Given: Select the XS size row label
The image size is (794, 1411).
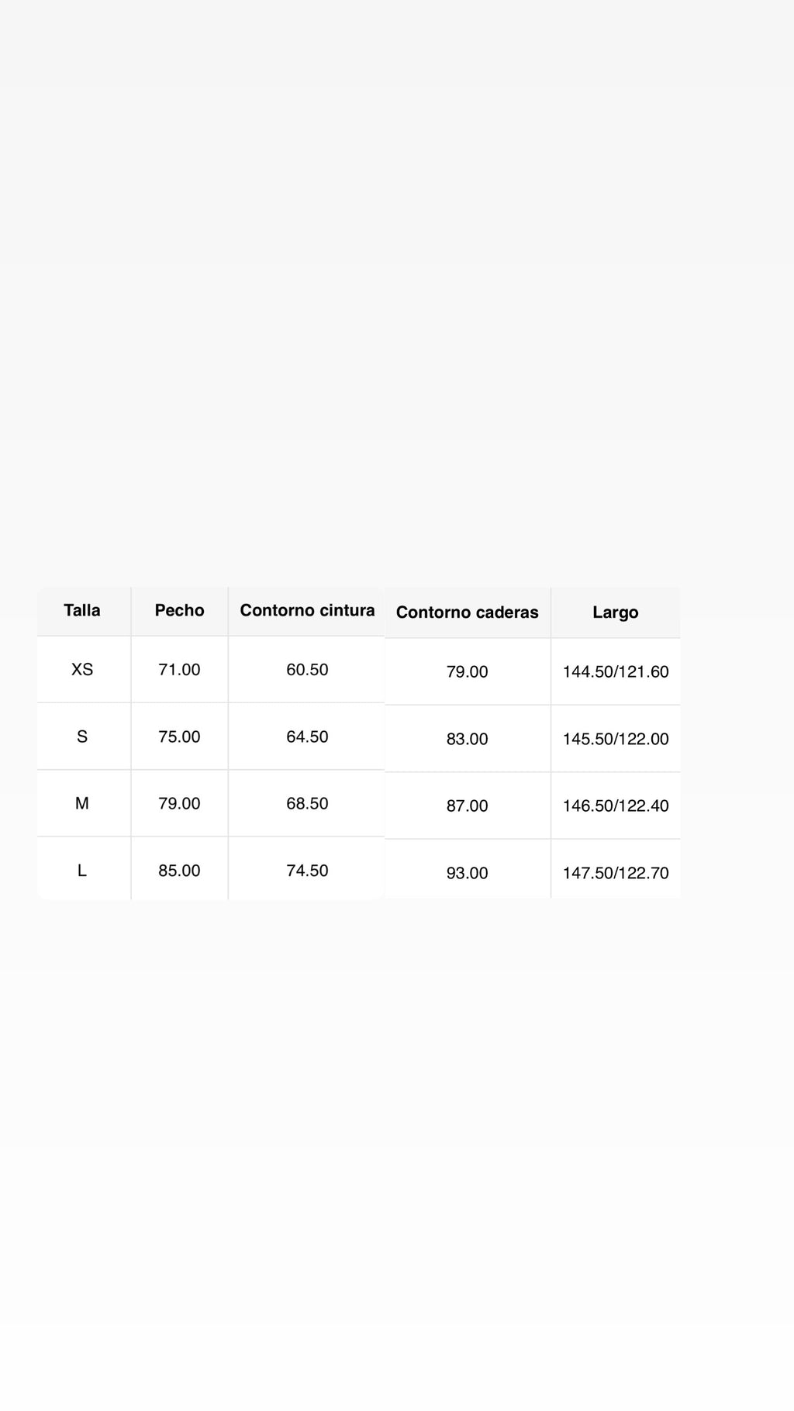Looking at the screenshot, I should [x=82, y=669].
